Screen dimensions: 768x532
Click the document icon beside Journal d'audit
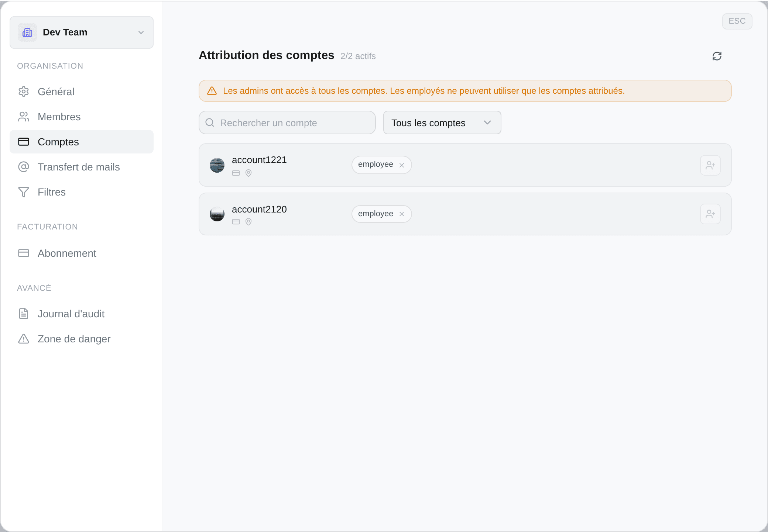(24, 314)
